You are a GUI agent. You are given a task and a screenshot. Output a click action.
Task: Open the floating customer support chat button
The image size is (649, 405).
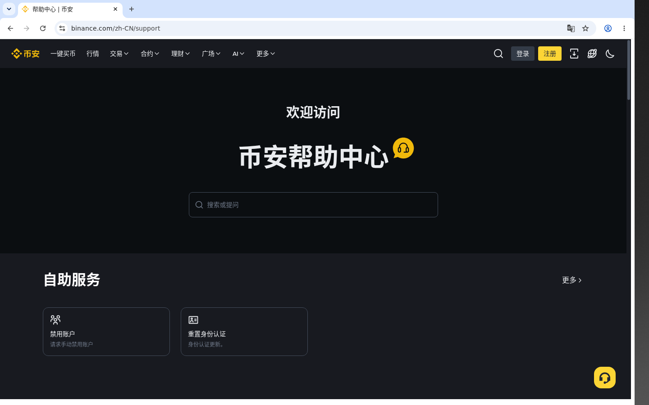tap(605, 378)
